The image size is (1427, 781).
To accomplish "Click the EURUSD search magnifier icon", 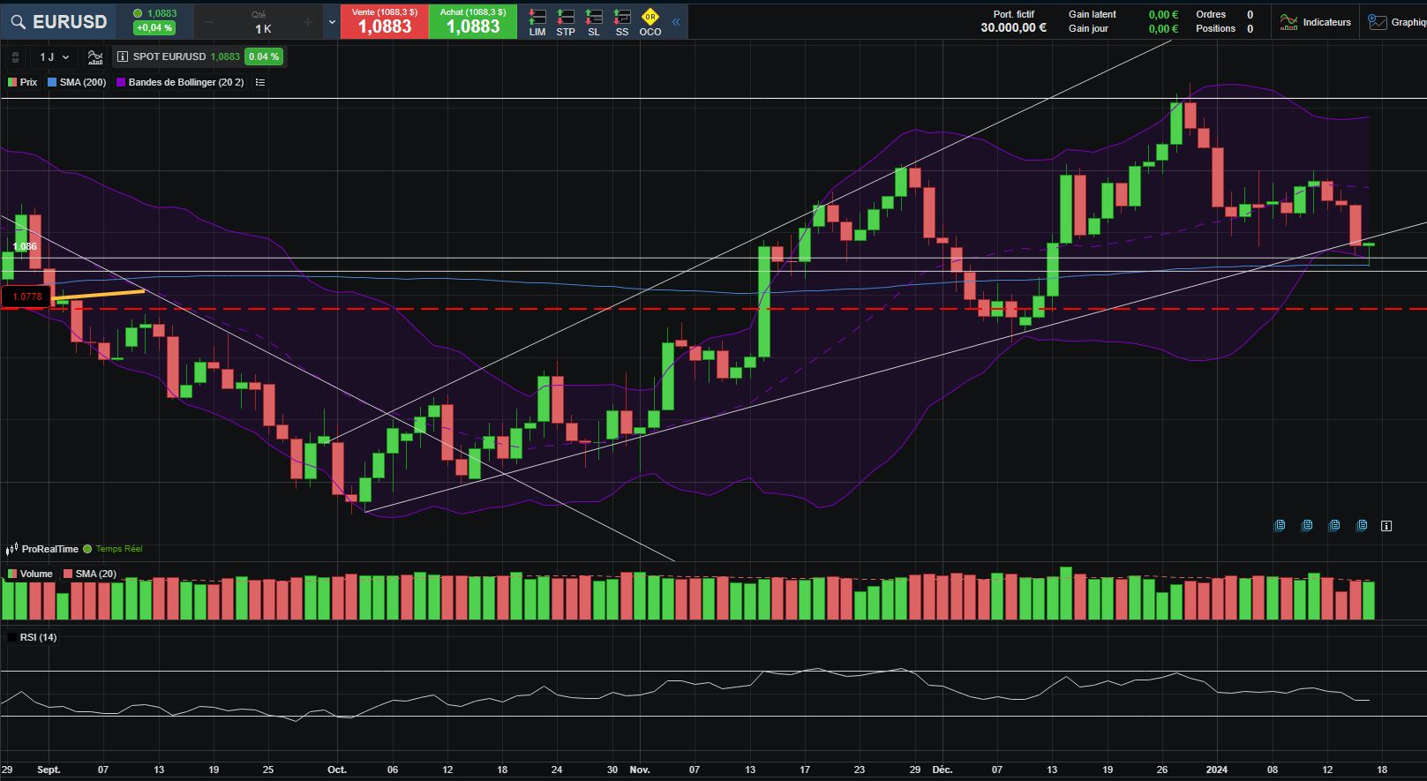I will [x=18, y=22].
